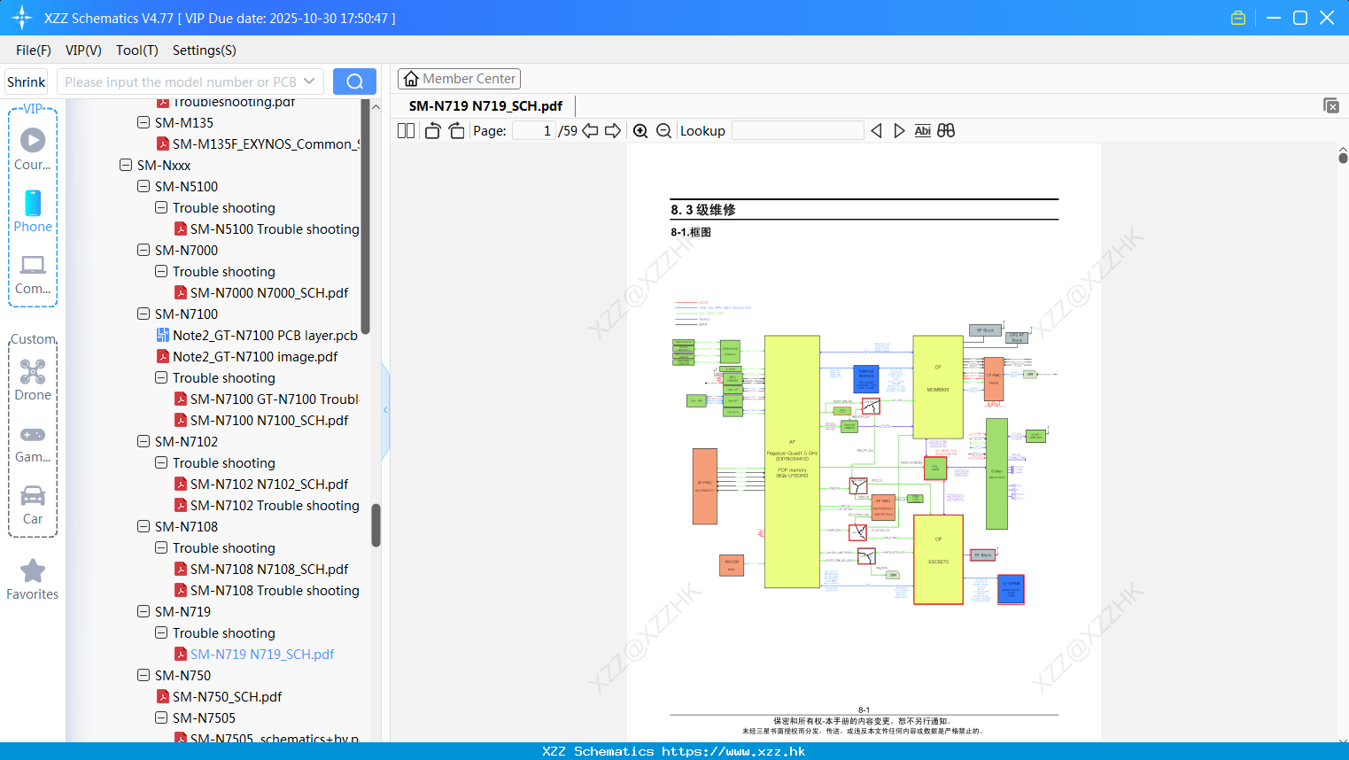Select the Computer category
The height and width of the screenshot is (760, 1349).
click(x=33, y=275)
